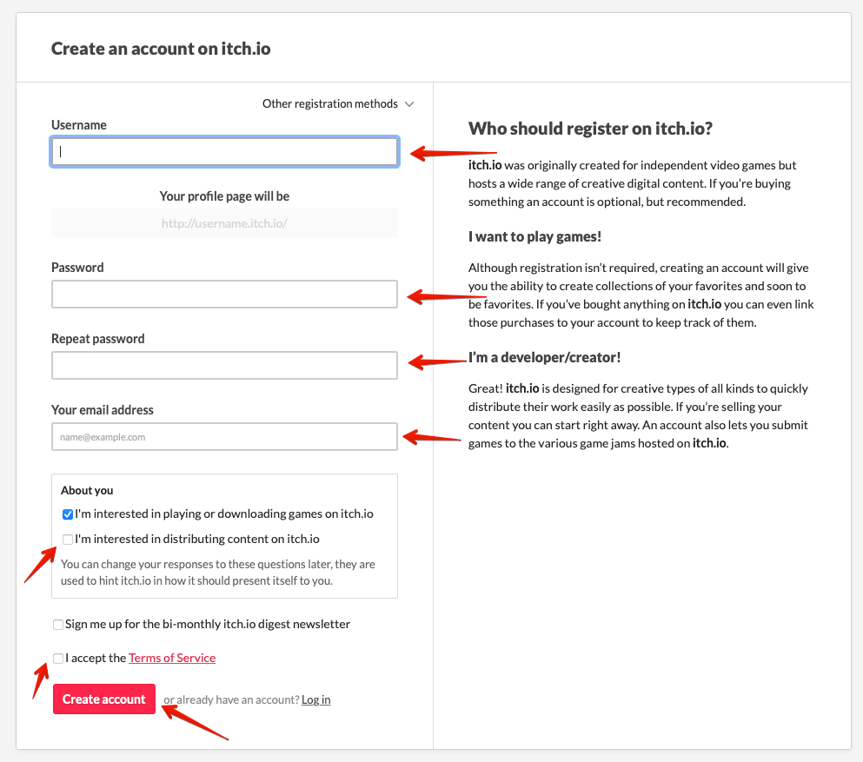Viewport: 863px width, 762px height.
Task: Click the chevron beside Other registration methods
Action: coord(409,104)
